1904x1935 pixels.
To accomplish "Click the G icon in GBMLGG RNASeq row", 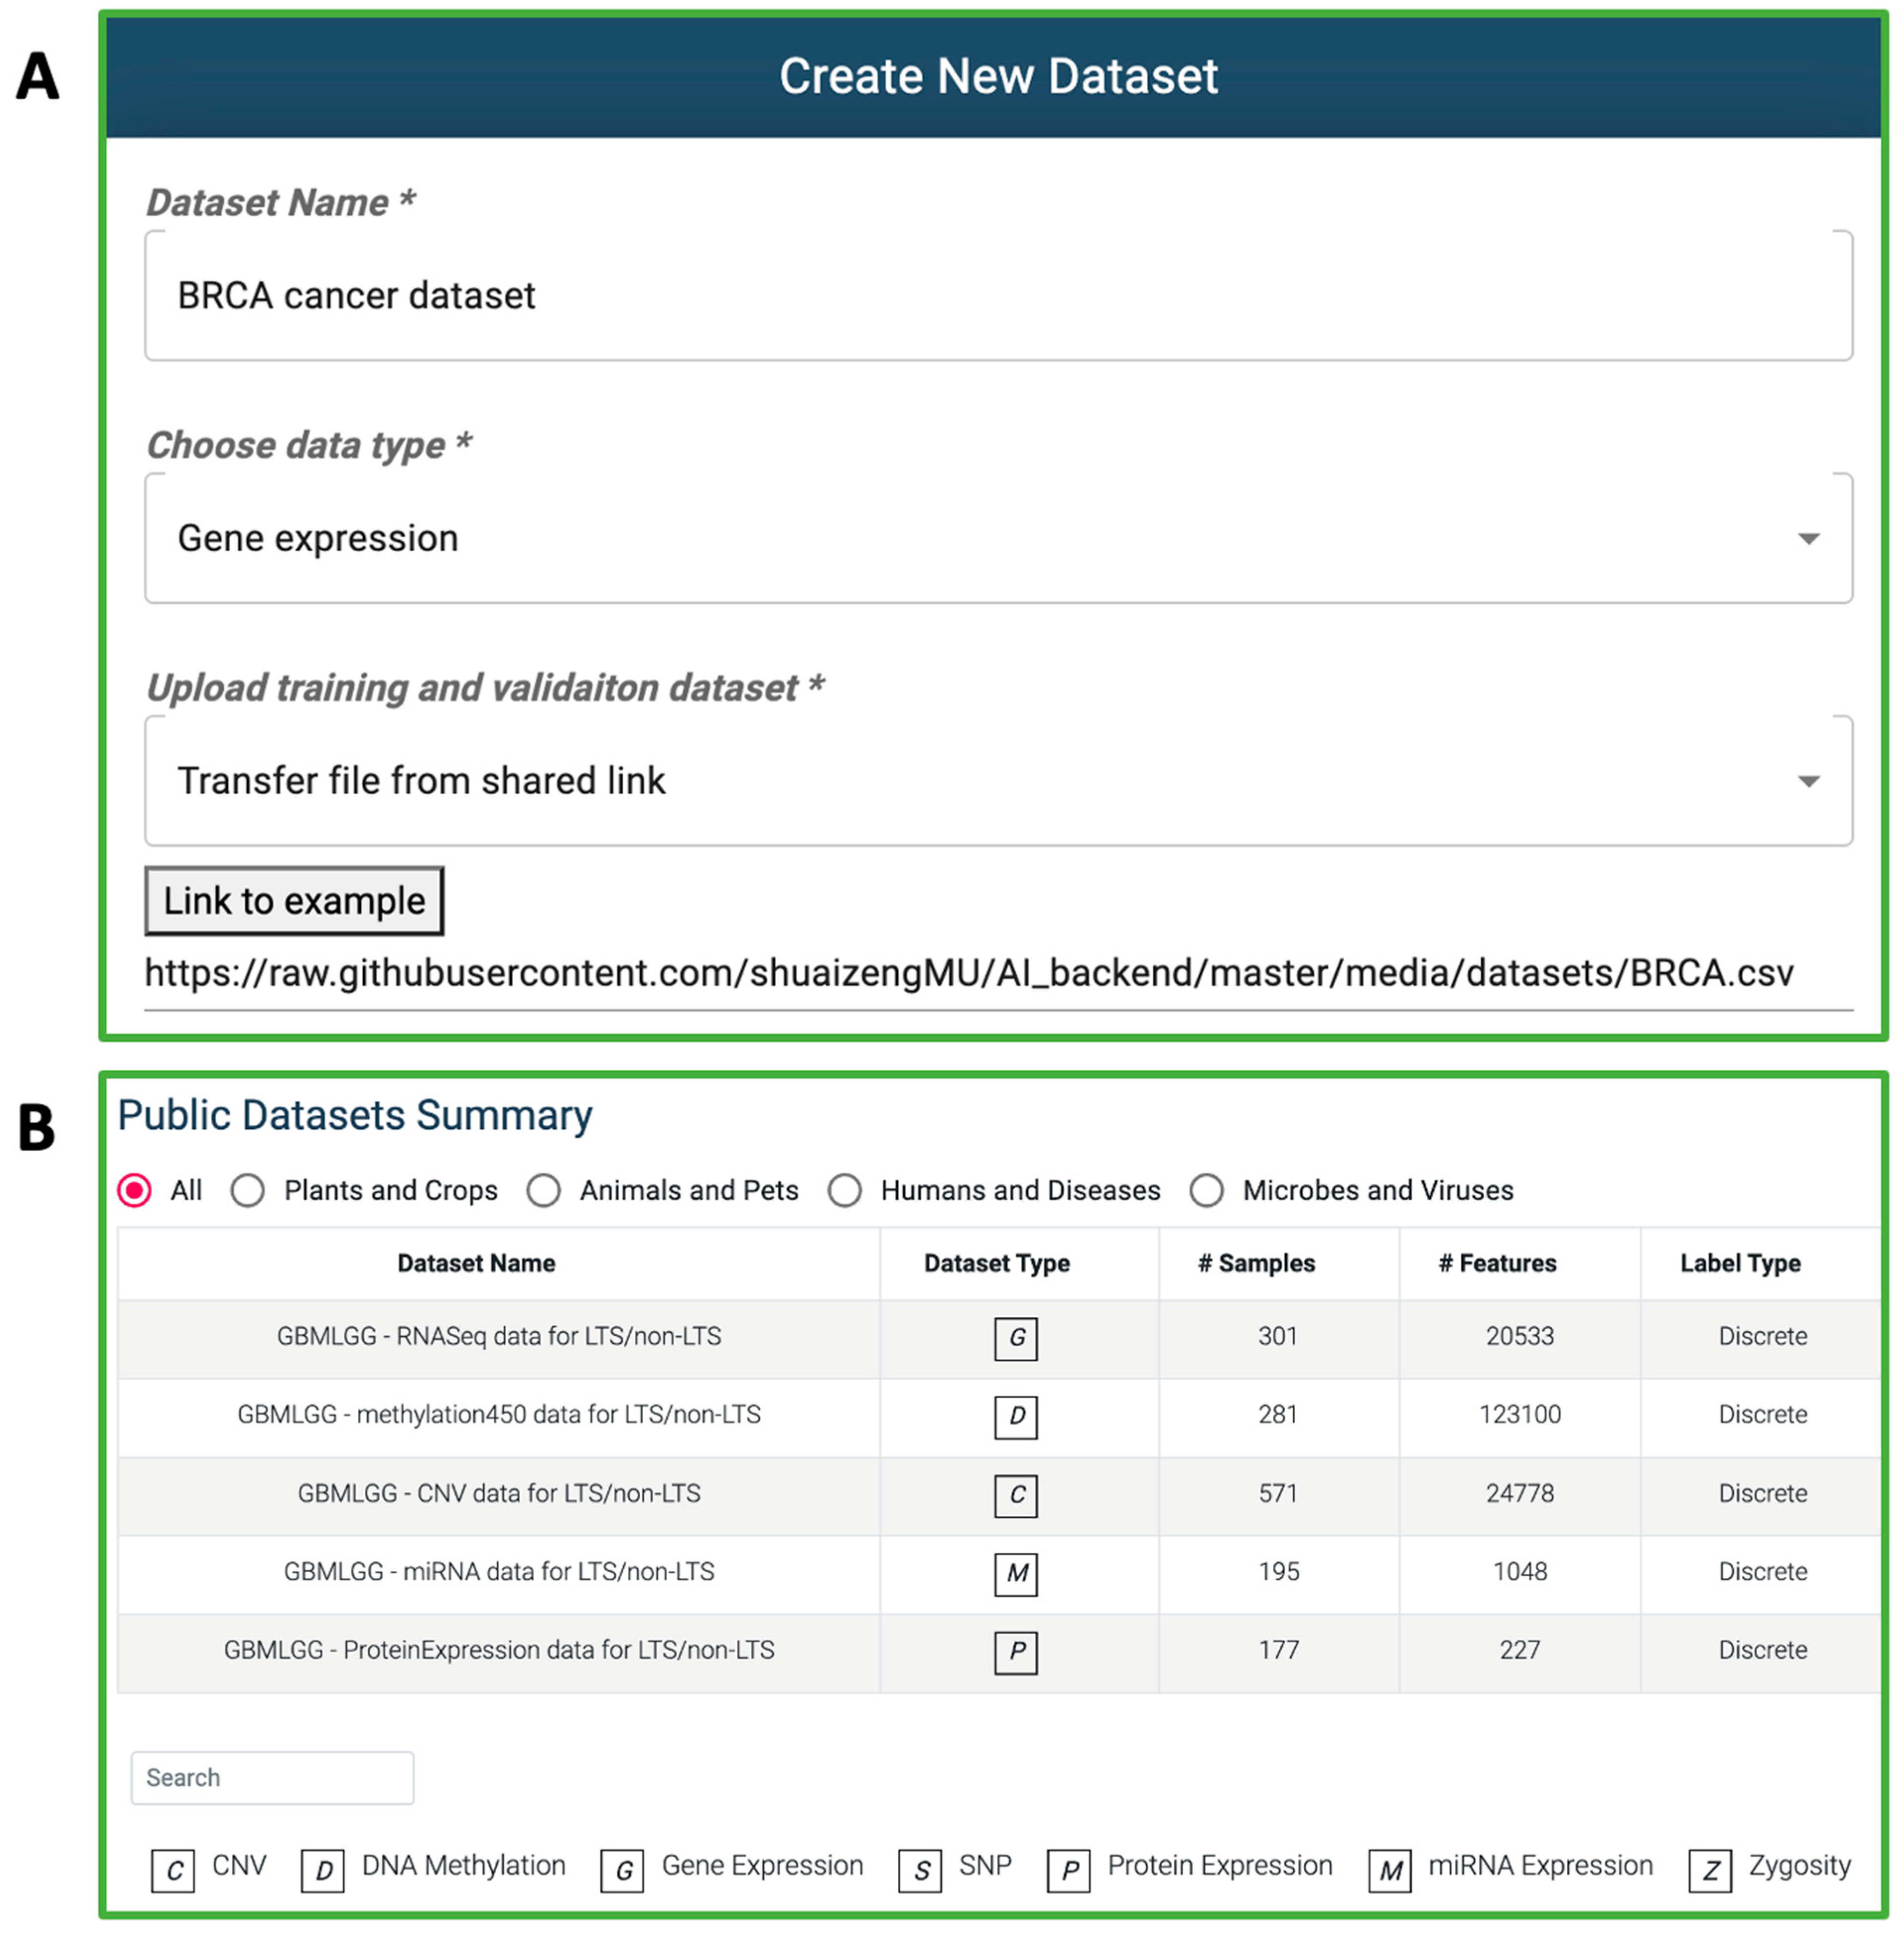I will pos(1016,1338).
